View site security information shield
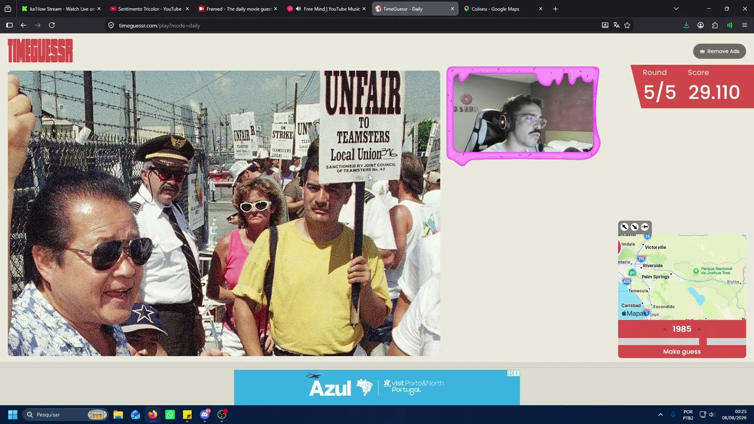This screenshot has width=754, height=424. [111, 25]
